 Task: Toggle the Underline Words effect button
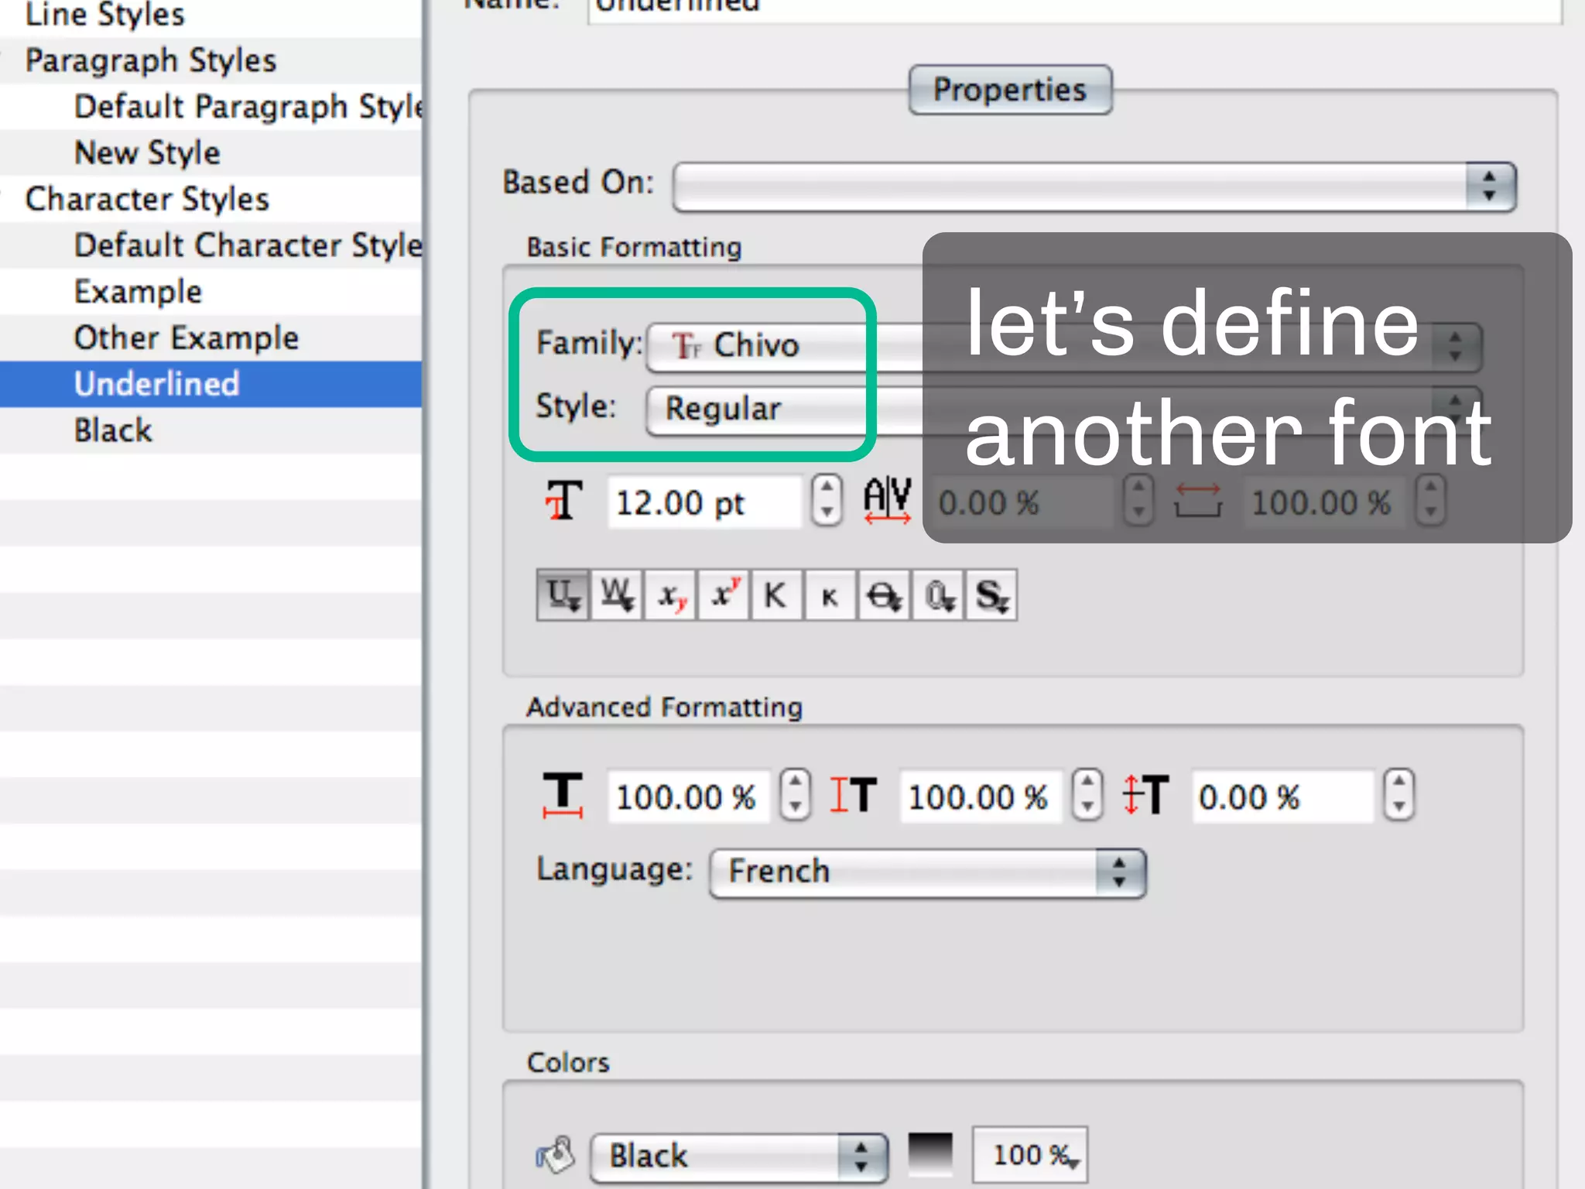(x=617, y=595)
